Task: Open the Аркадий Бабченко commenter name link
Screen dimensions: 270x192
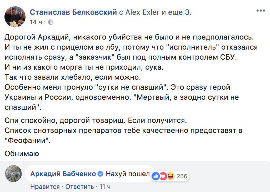Action: coord(63,174)
